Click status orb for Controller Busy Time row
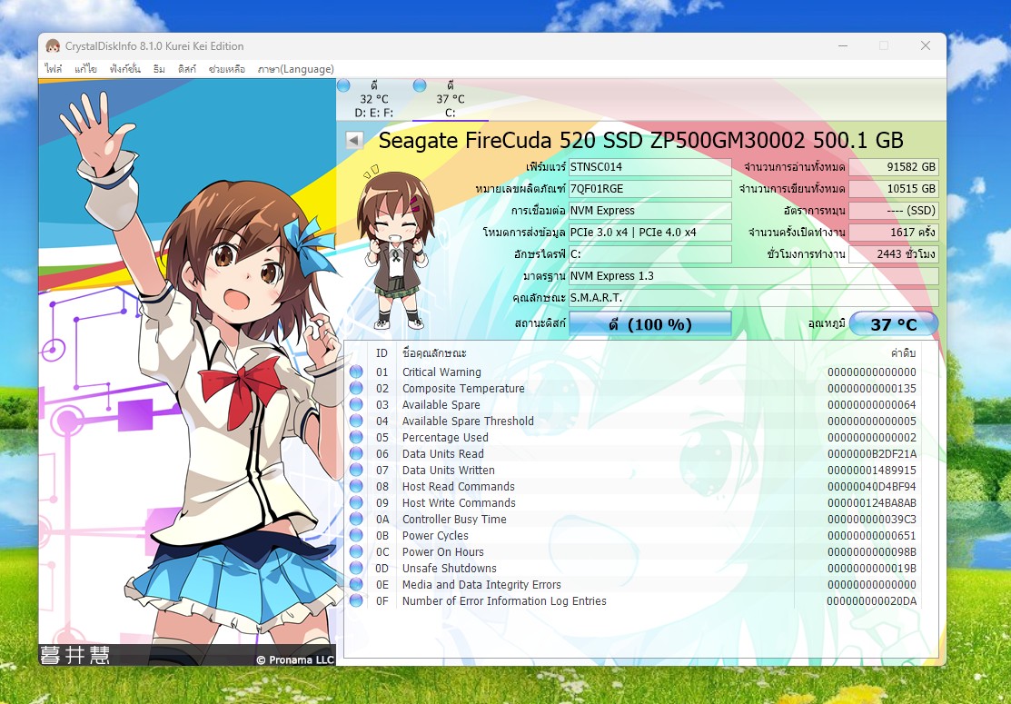The image size is (1011, 704). [x=356, y=519]
